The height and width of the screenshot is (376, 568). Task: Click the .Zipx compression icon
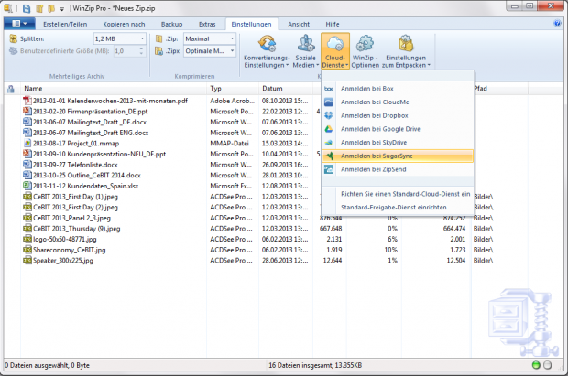(158, 51)
